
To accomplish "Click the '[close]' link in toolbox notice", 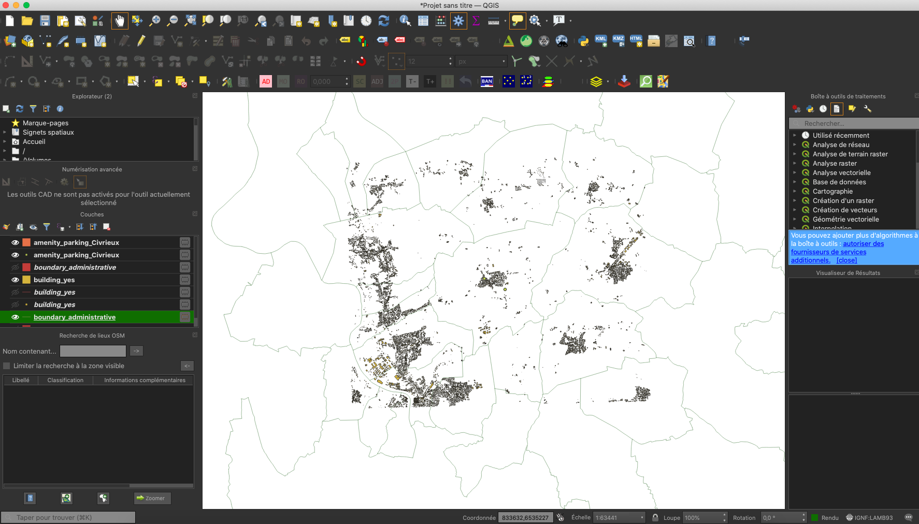I will tap(846, 260).
